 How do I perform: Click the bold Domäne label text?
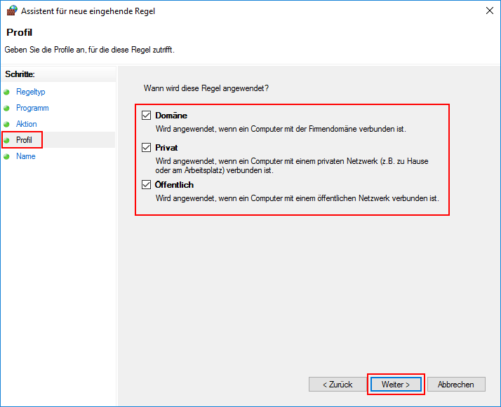point(171,116)
